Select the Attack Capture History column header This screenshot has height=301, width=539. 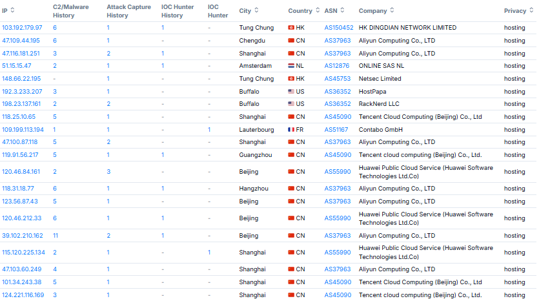pos(129,11)
